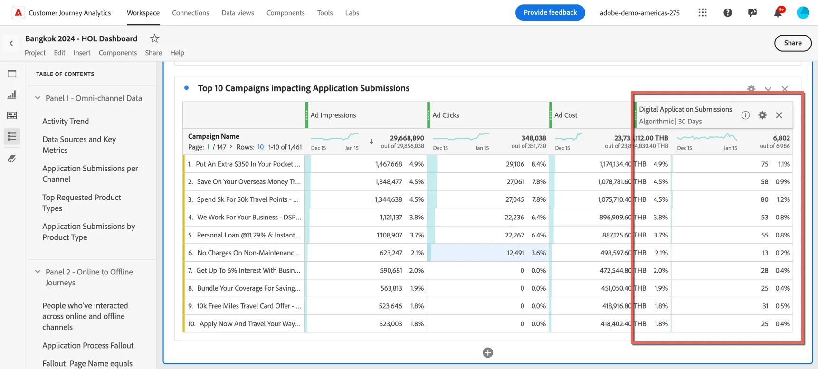Select Ad Clicks cell 12,491
This screenshot has width=818, height=369.
pyautogui.click(x=488, y=253)
